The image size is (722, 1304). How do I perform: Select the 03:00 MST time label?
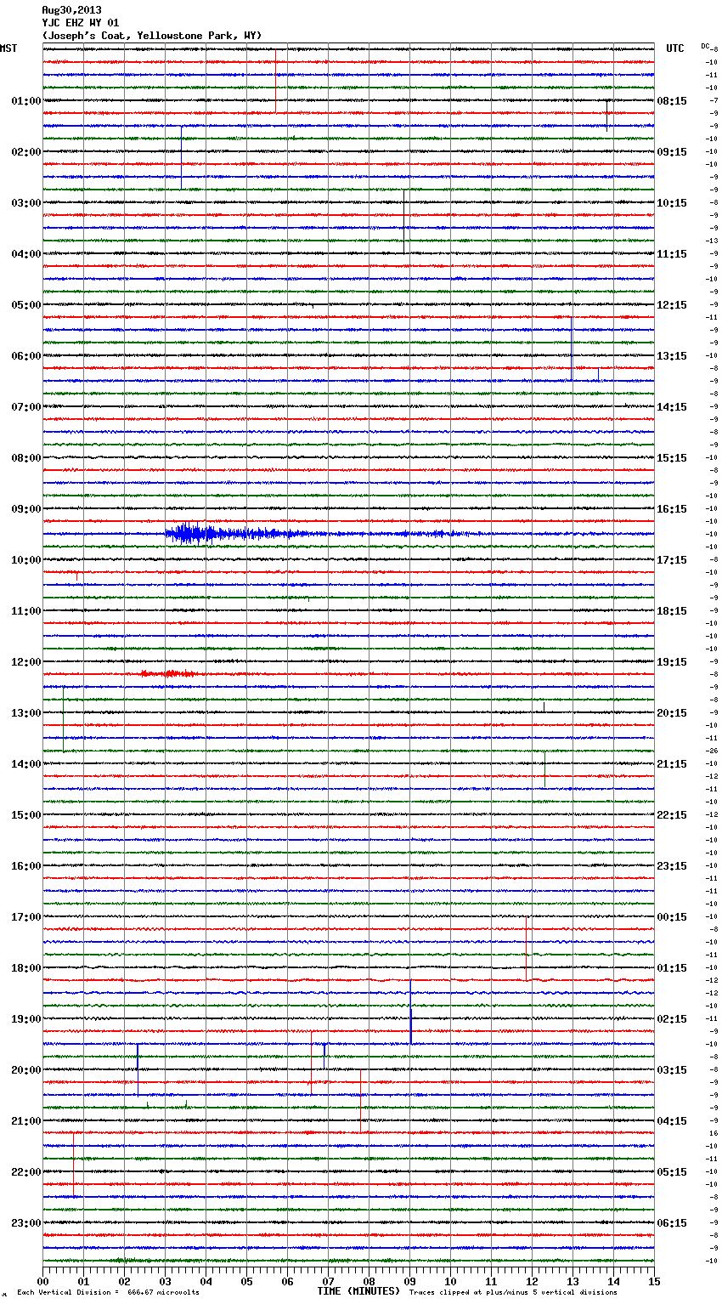pyautogui.click(x=26, y=203)
